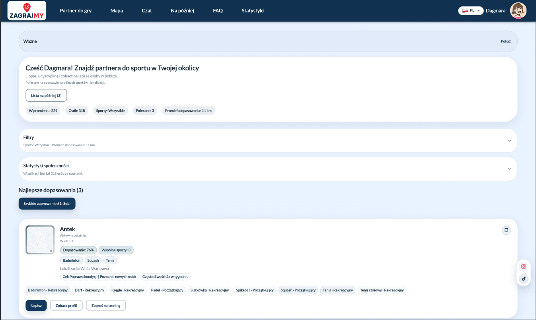This screenshot has height=320, width=536.
Task: Open Lista na później (3)
Action: click(46, 95)
